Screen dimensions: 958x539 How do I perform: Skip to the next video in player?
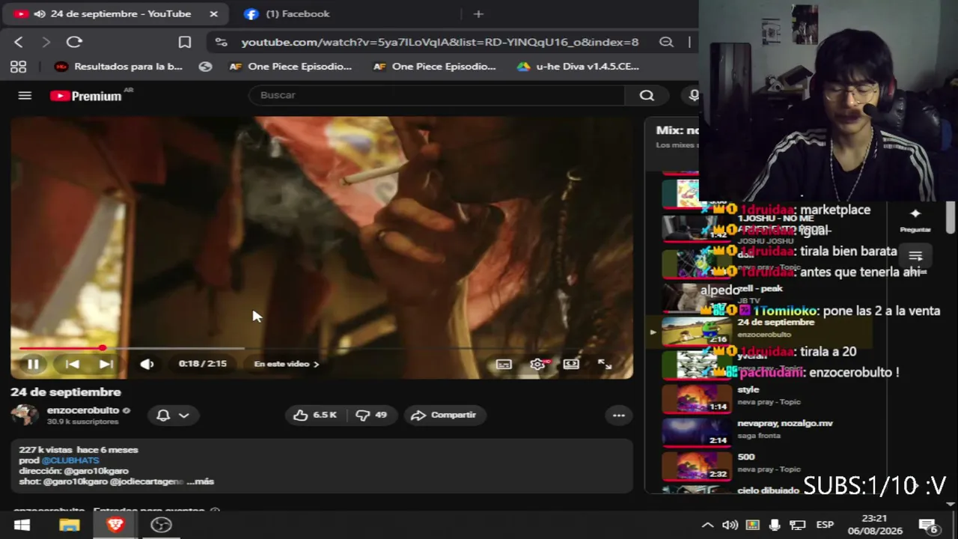(106, 364)
